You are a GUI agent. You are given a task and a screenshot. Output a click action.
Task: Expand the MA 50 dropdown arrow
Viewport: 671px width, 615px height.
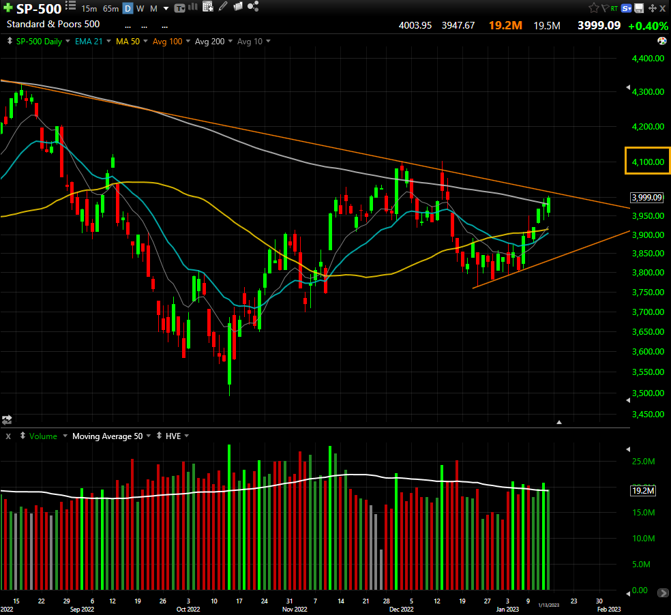145,41
